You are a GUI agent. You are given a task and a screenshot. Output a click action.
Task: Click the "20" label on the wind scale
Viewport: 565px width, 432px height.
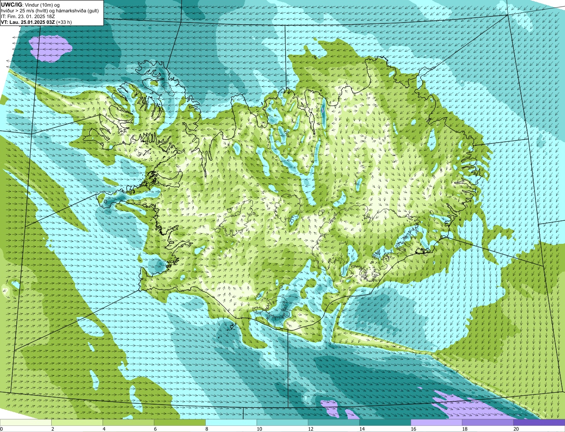click(516, 429)
